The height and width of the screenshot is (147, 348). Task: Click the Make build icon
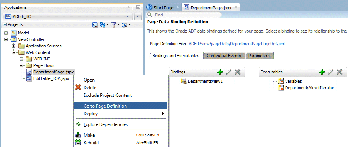[x=78, y=135]
